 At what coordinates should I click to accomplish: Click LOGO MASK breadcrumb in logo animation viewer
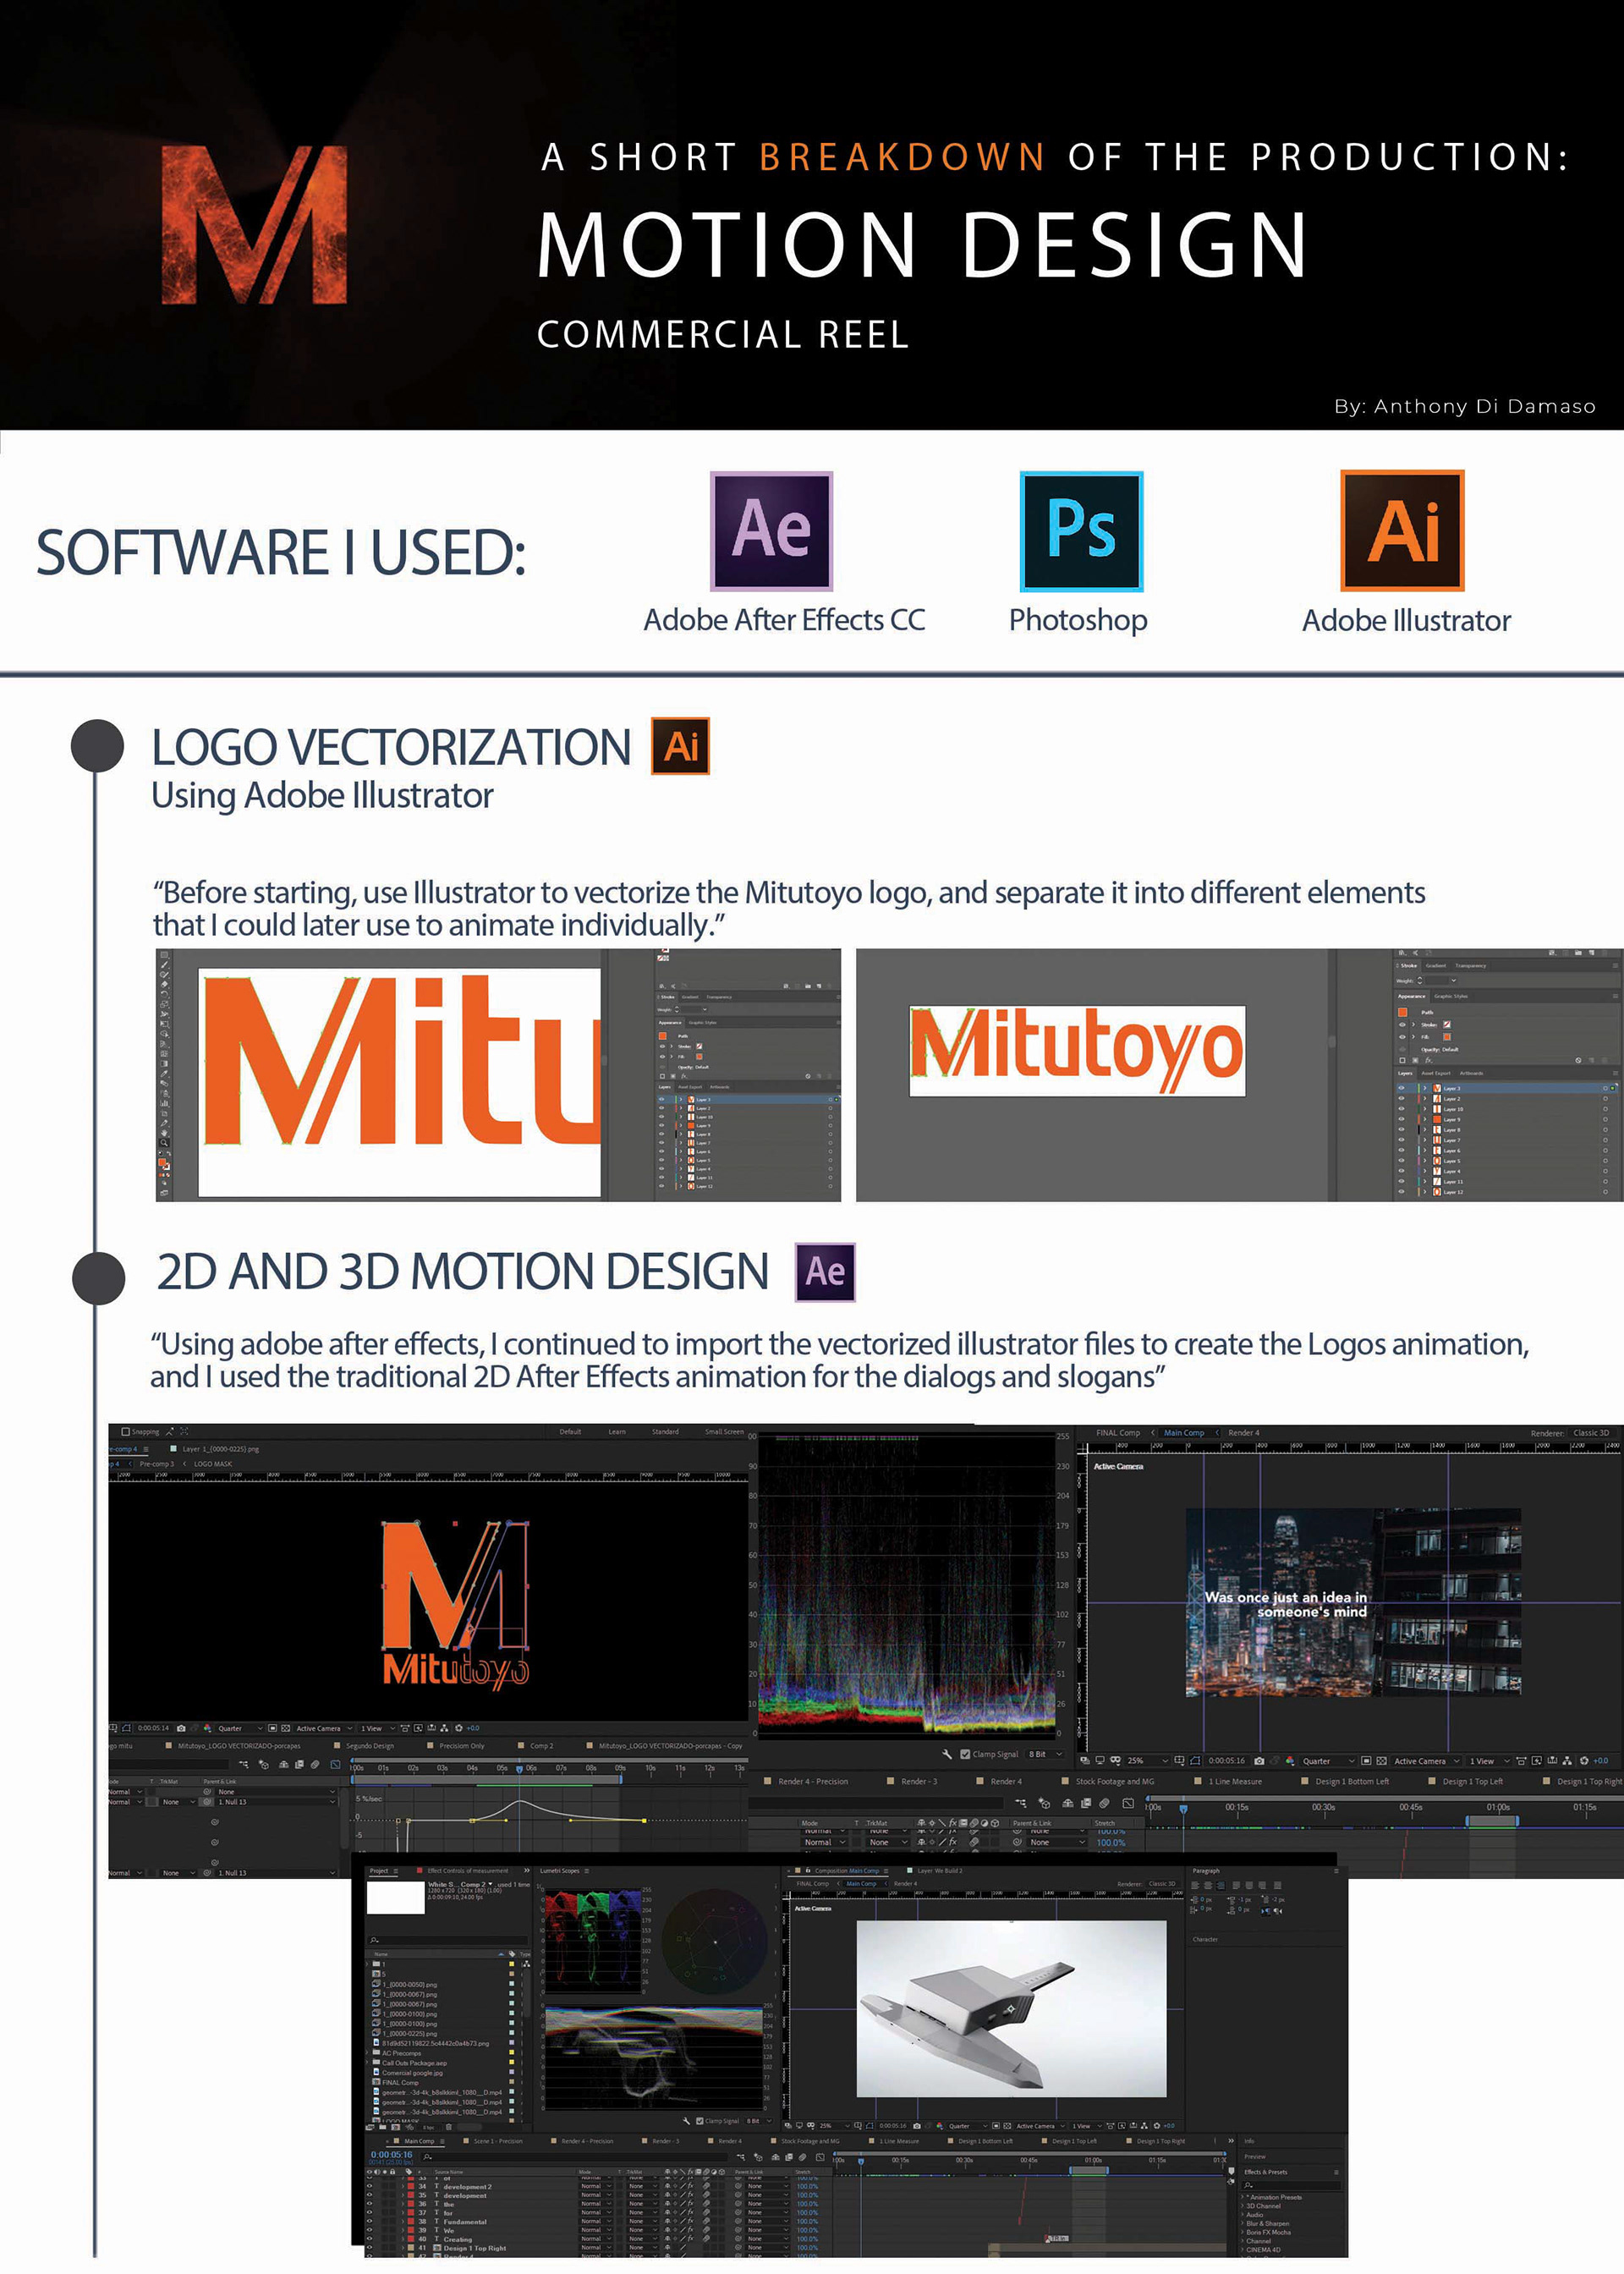click(213, 1464)
